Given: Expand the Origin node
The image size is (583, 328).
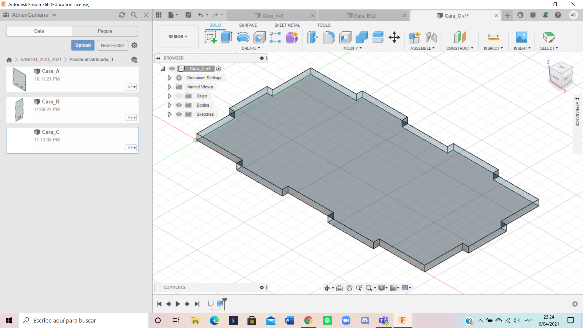Looking at the screenshot, I should [x=169, y=96].
